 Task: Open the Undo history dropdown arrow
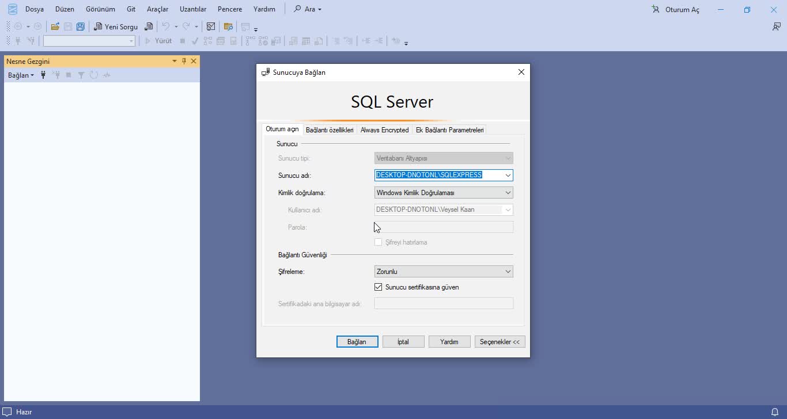[x=176, y=26]
